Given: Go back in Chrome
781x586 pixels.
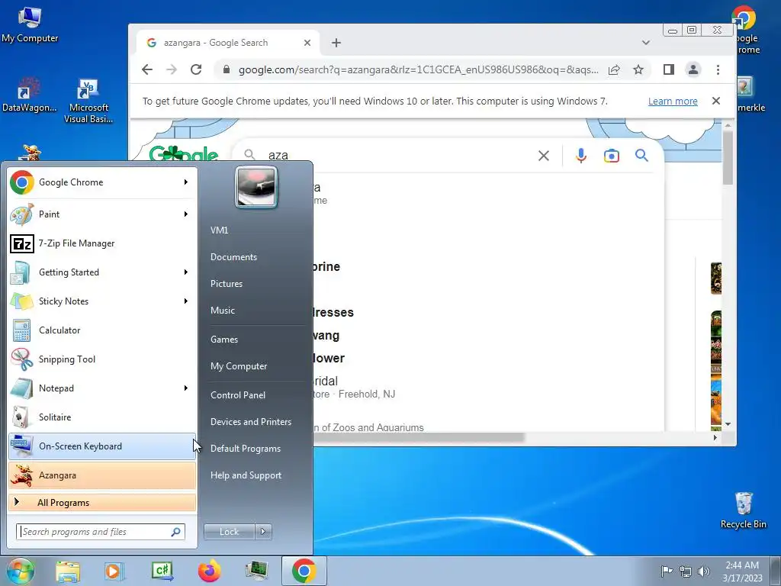Looking at the screenshot, I should [x=147, y=69].
